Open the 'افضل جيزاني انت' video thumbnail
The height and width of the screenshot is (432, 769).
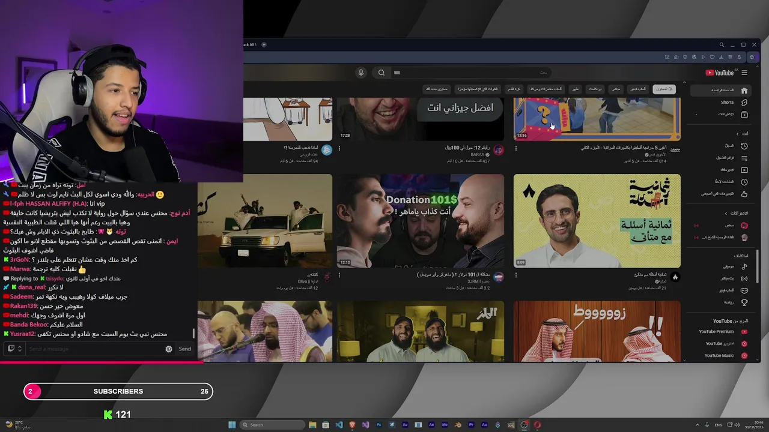421,119
